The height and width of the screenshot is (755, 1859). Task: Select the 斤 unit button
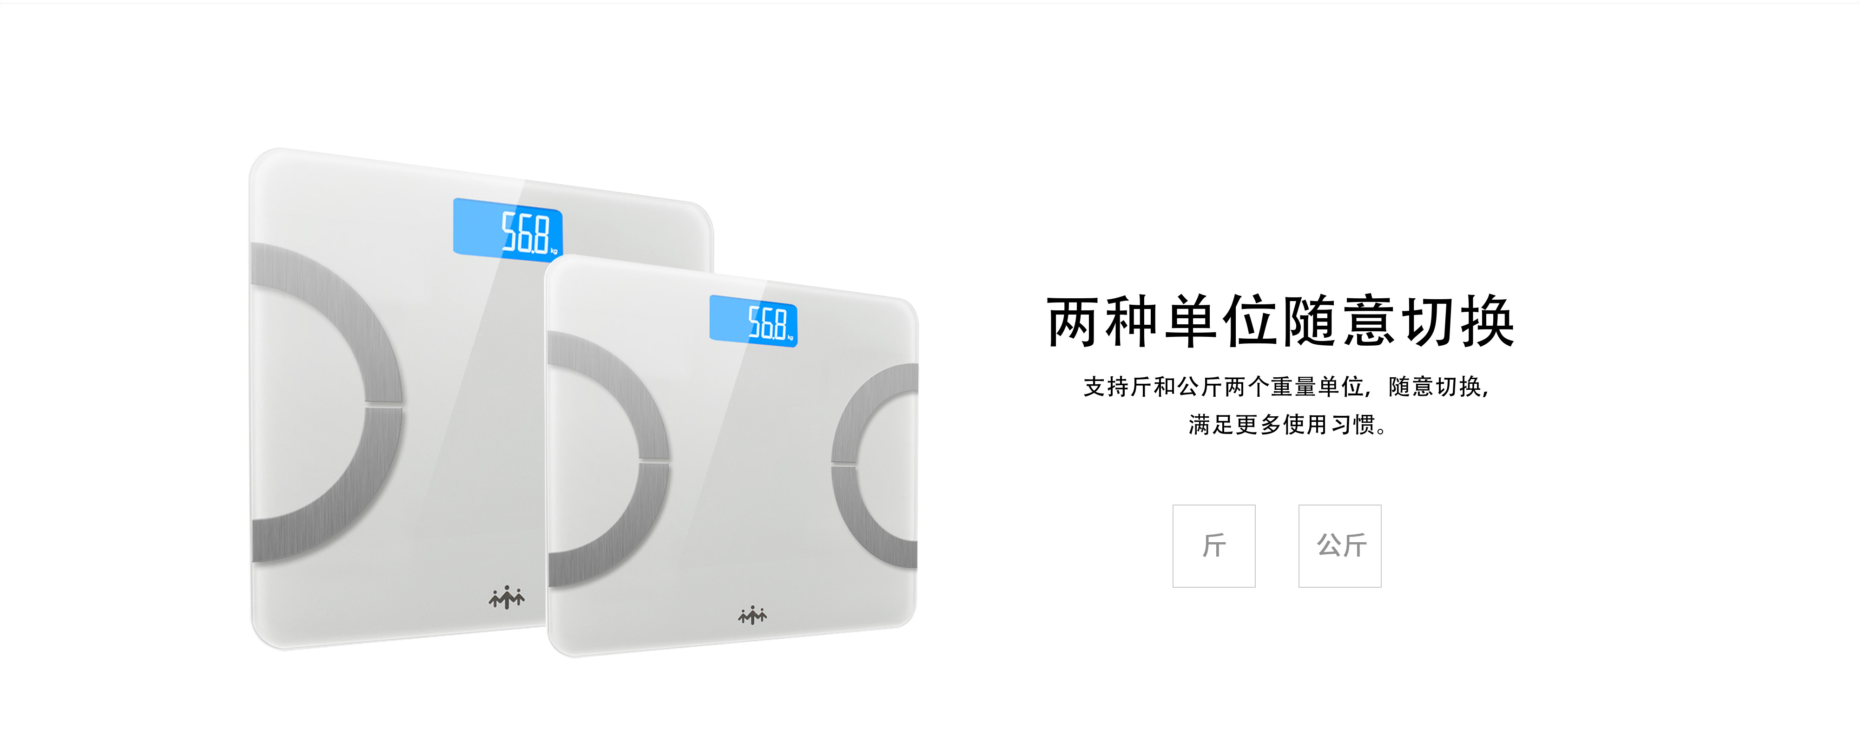point(1214,545)
